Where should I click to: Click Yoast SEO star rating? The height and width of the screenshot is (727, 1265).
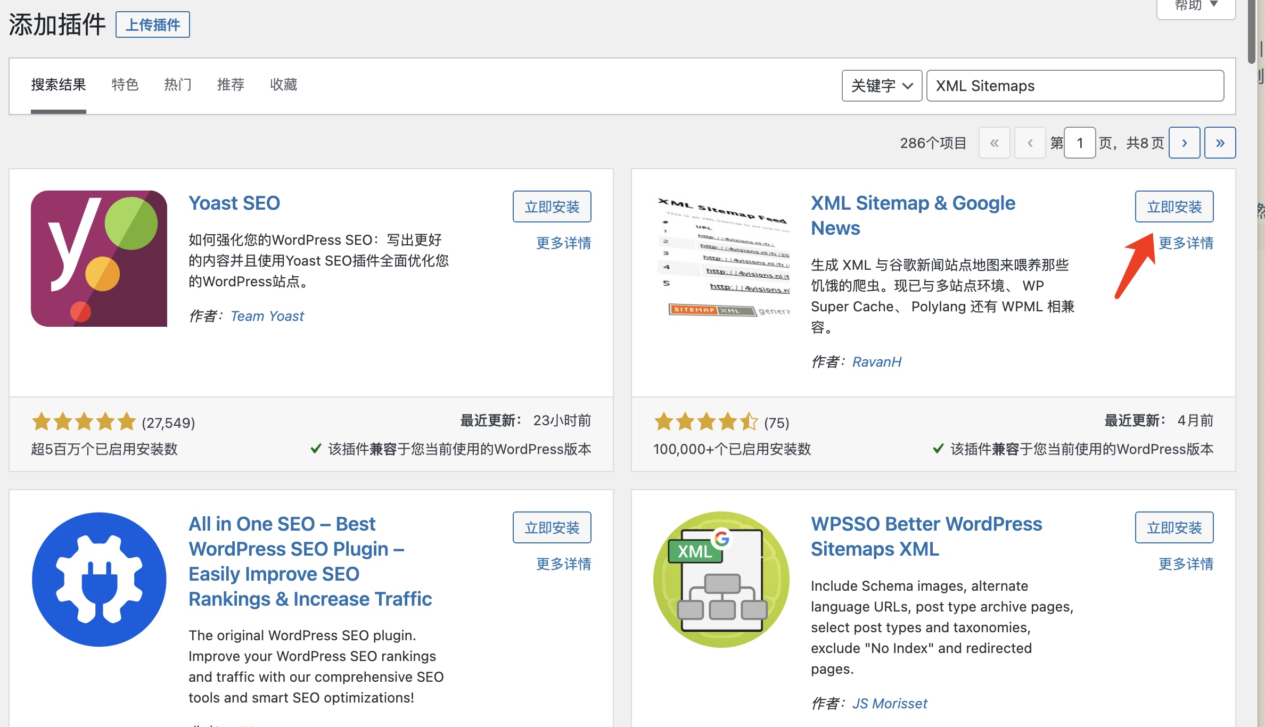click(x=84, y=422)
